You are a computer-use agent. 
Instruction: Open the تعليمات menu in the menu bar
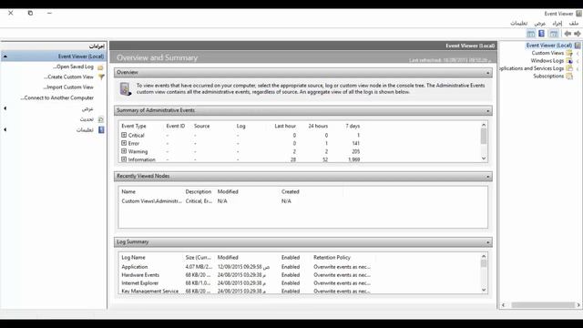tap(518, 23)
